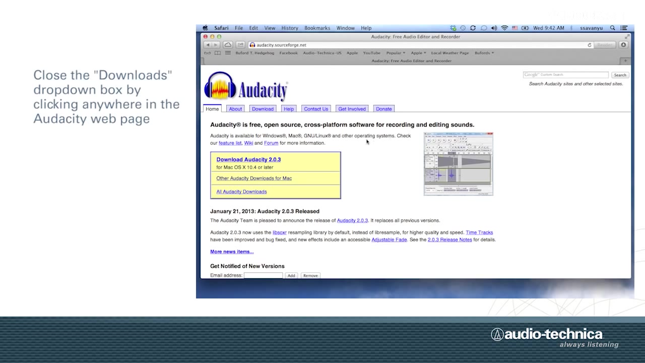Click the Download Audacity 2.0.3 link

(248, 159)
